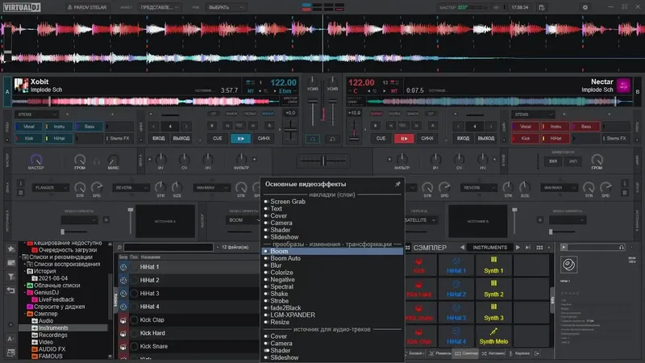The width and height of the screenshot is (645, 363).
Task: Click the HiHat 1 row icon in file list
Action: point(123,267)
